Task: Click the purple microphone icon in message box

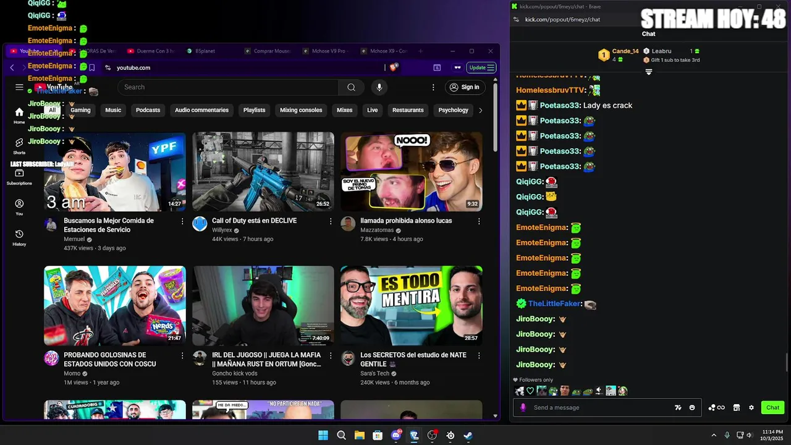Action: [523, 407]
